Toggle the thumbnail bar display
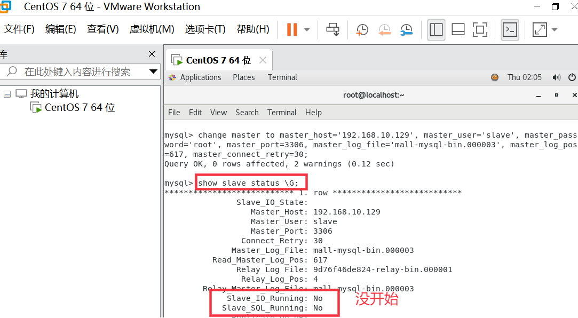The image size is (578, 318). click(457, 29)
